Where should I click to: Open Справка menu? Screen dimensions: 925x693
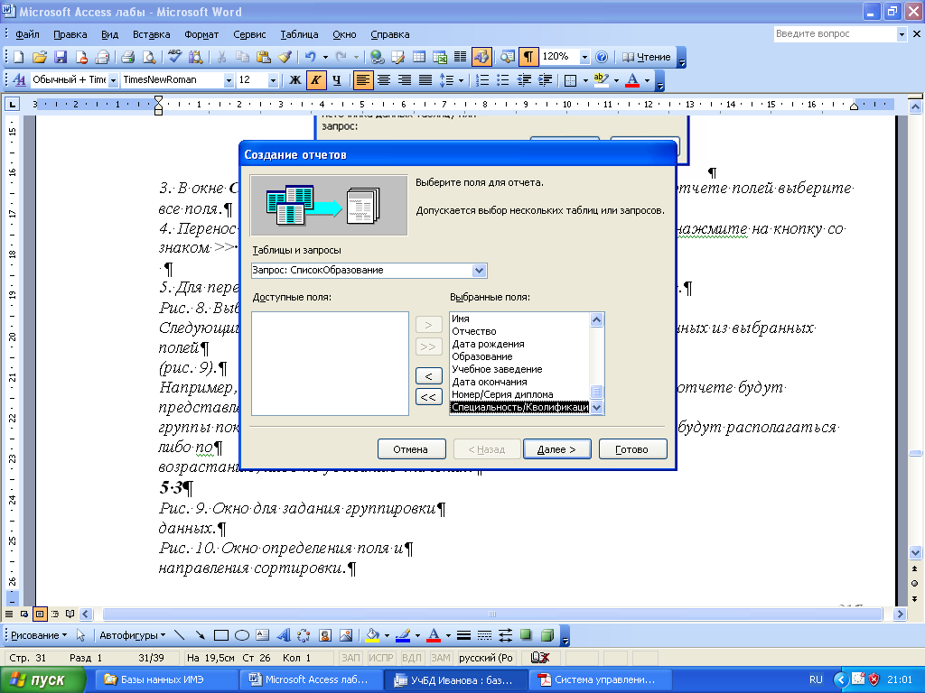pos(390,34)
